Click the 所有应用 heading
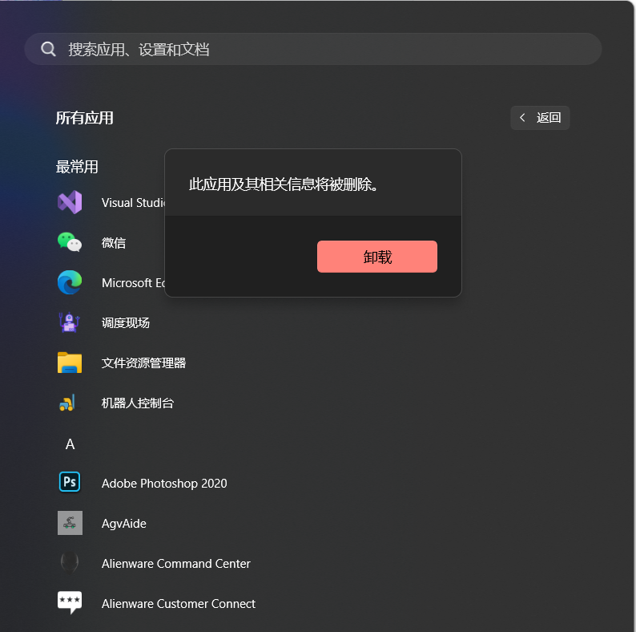Screen dimensions: 636x632 click(x=84, y=118)
